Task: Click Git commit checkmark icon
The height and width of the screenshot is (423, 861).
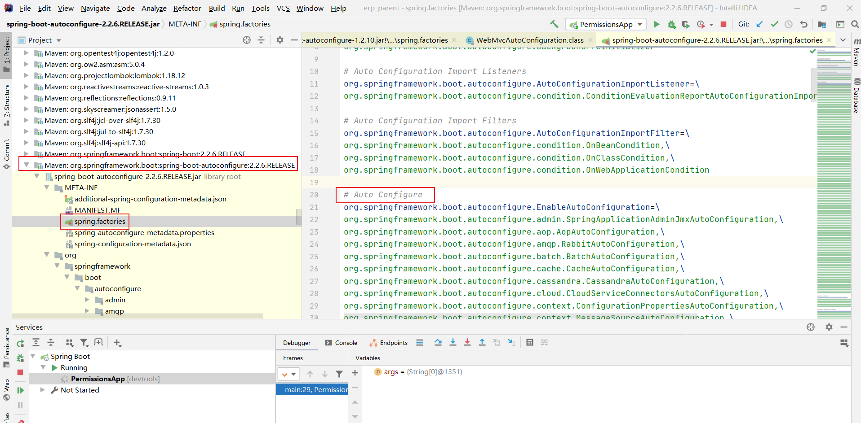Action: tap(774, 24)
